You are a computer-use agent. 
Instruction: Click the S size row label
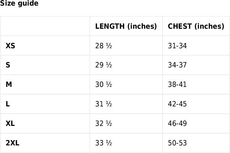click(8, 65)
